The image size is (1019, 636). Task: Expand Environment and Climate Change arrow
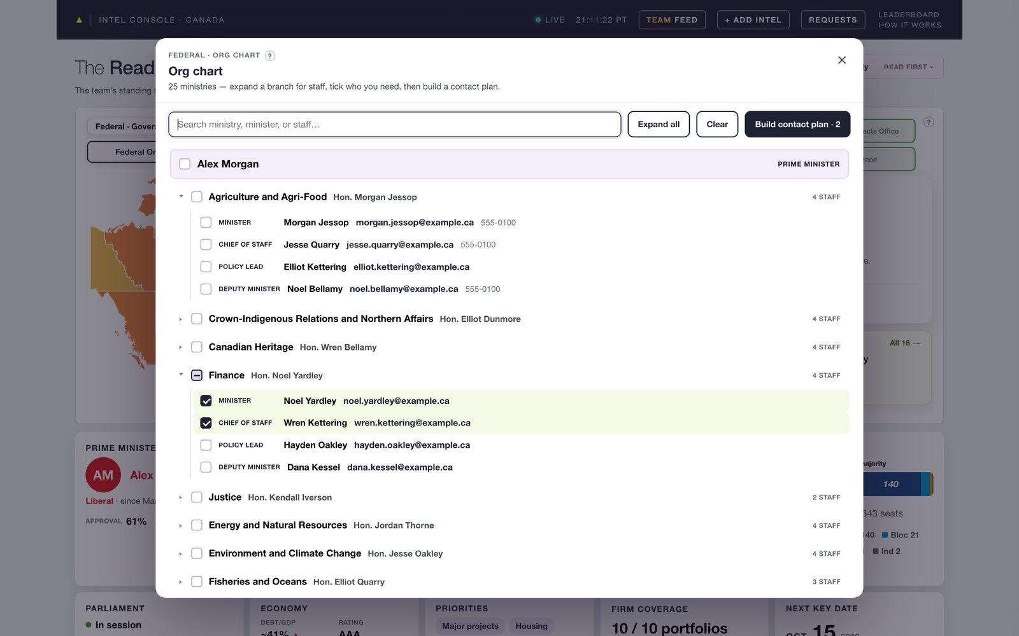(x=181, y=554)
